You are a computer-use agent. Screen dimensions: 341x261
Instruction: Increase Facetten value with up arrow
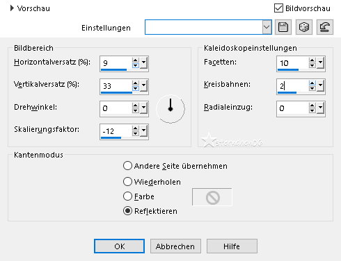312,60
